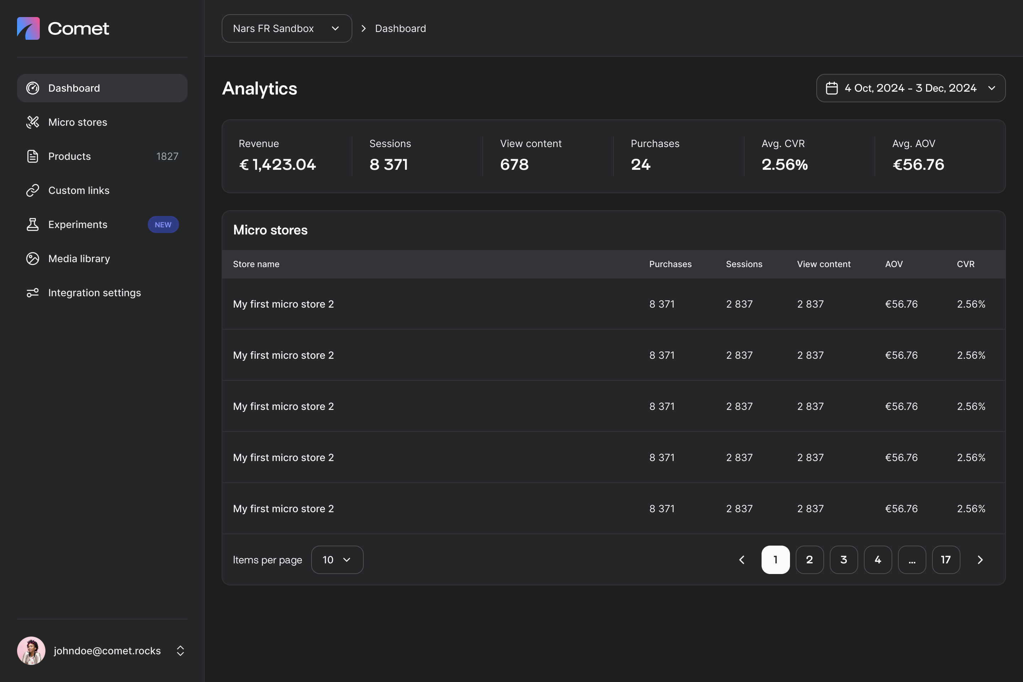Select page 3 in pagination

844,560
